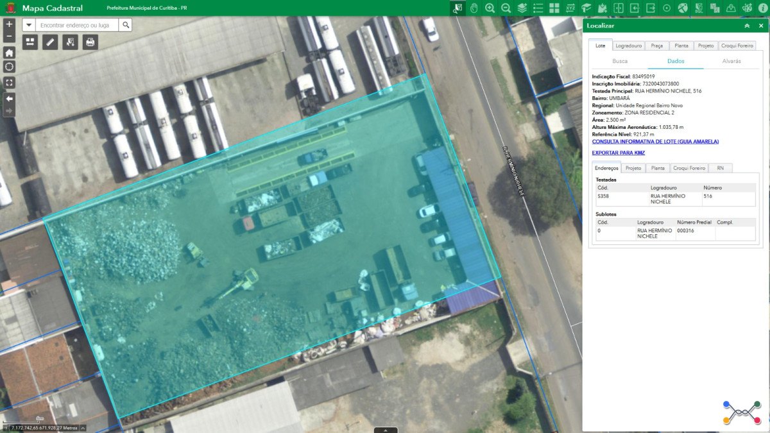Open the top Croqui Foreiro tab
770x433 pixels.
tap(737, 46)
